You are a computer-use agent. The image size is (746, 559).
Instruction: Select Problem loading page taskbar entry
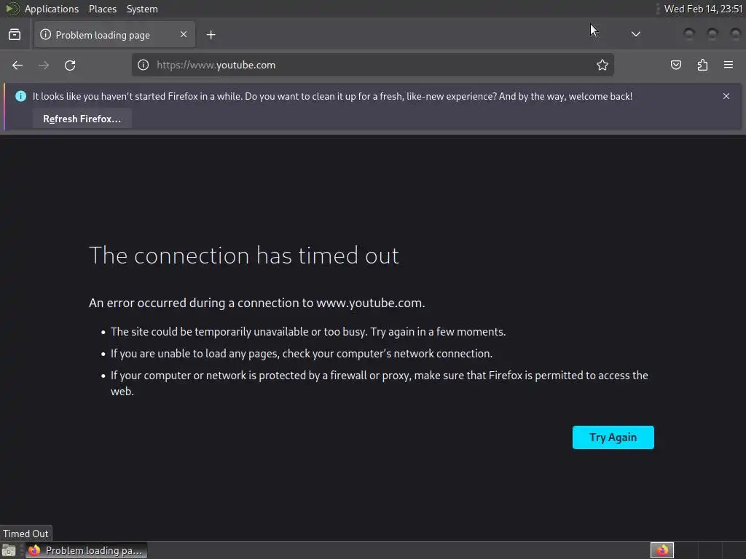pos(86,550)
